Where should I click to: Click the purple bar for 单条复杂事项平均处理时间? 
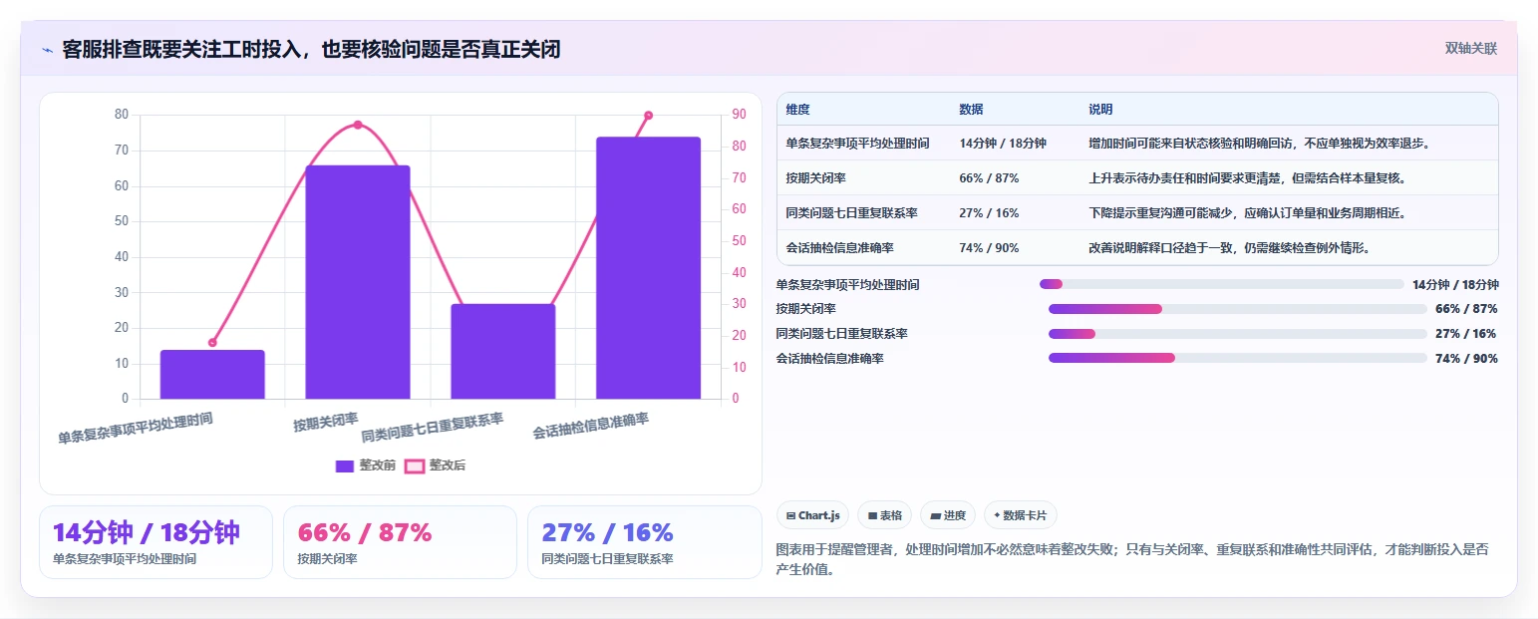[212, 374]
